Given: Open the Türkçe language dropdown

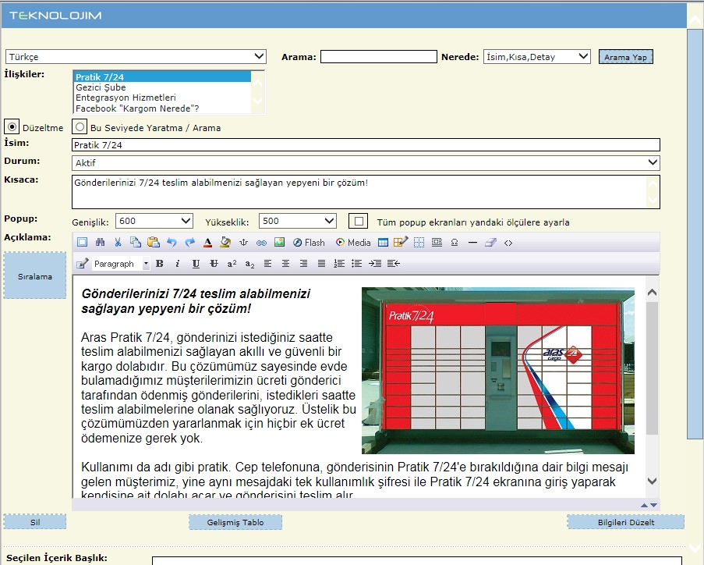Looking at the screenshot, I should (136, 57).
